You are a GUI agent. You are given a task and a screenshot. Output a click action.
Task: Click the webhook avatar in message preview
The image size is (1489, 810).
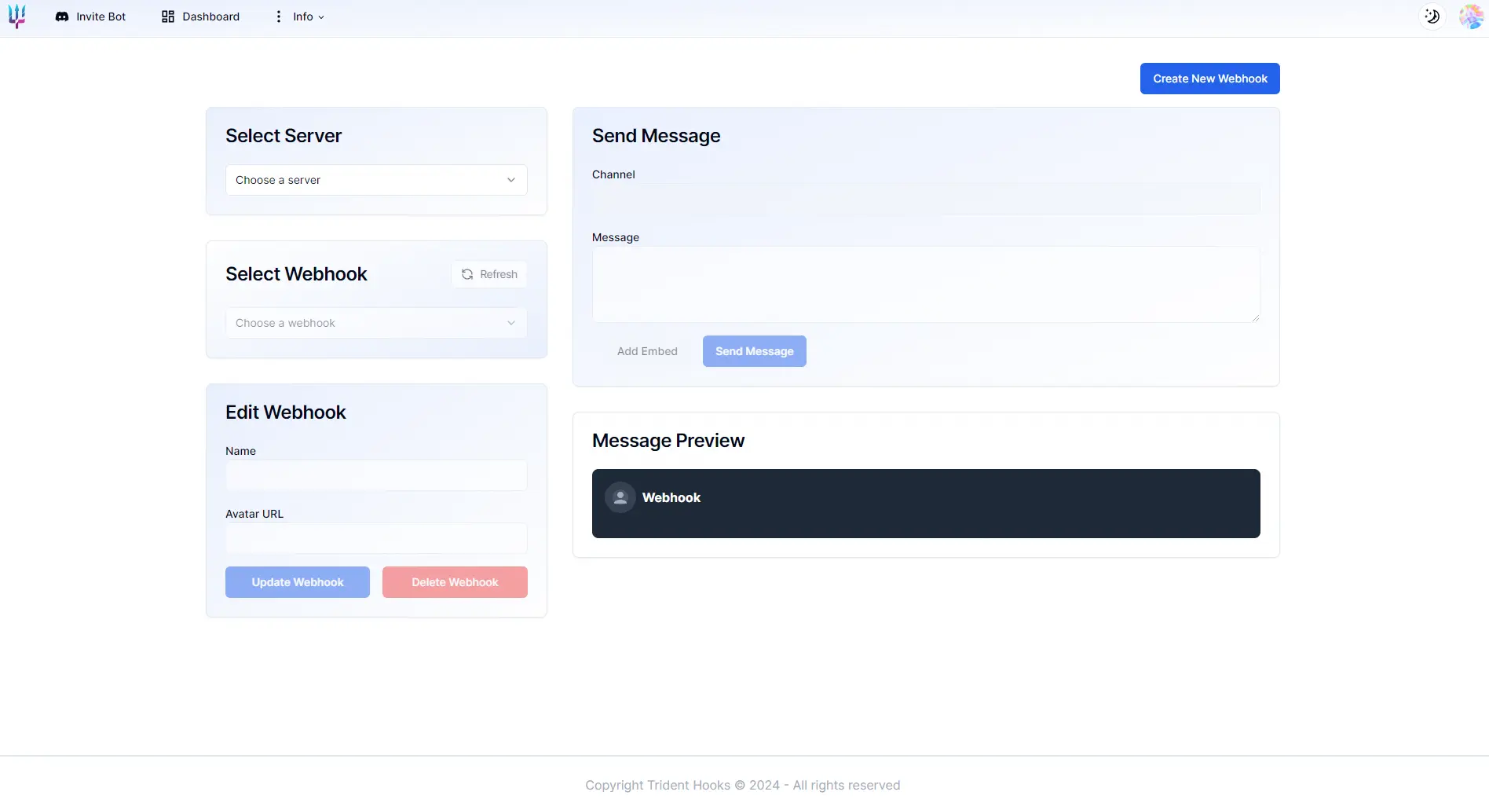point(620,497)
